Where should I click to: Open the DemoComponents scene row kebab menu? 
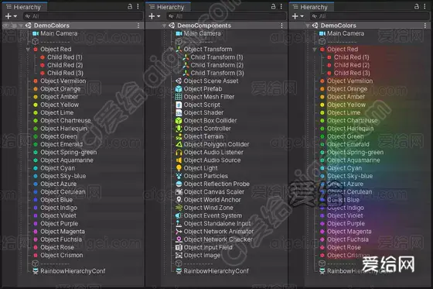point(281,26)
